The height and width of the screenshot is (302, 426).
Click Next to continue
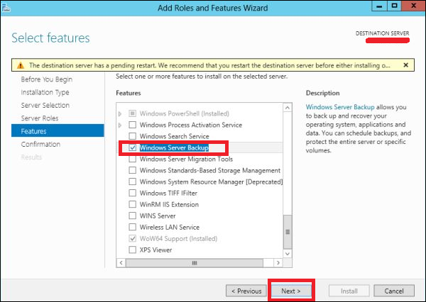pos(291,291)
